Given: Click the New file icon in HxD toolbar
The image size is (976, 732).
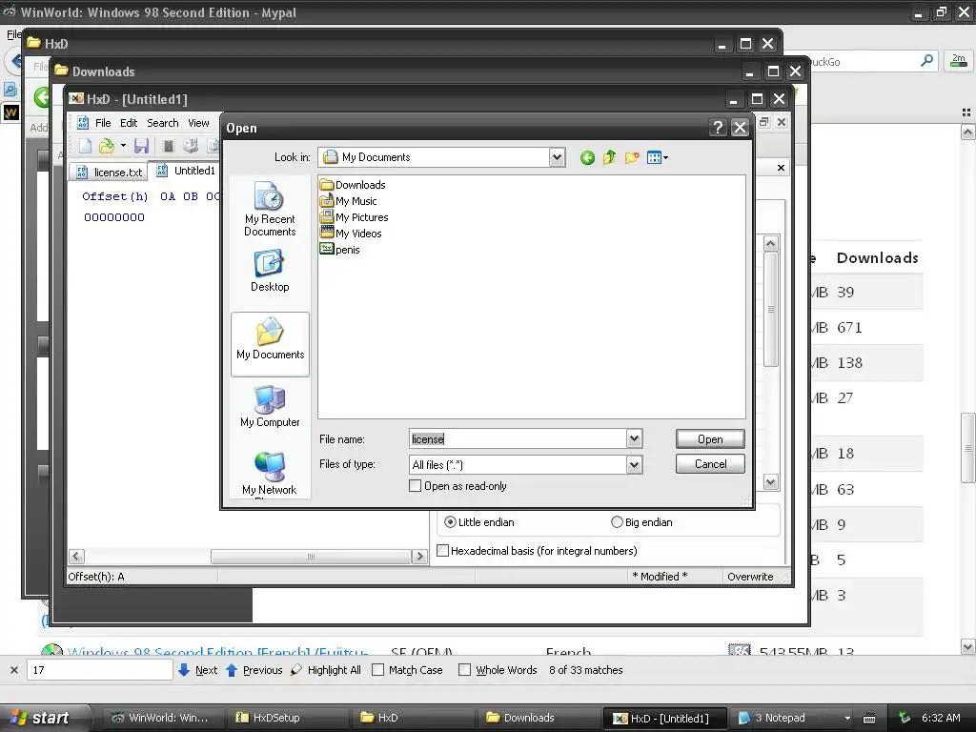Looking at the screenshot, I should tap(85, 146).
